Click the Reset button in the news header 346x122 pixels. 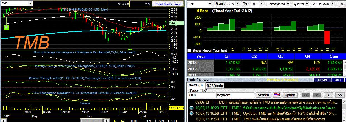point(322,80)
